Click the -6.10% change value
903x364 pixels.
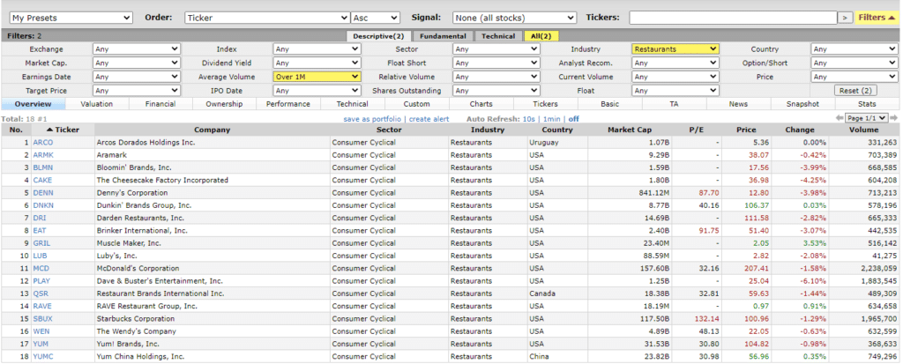click(x=814, y=281)
